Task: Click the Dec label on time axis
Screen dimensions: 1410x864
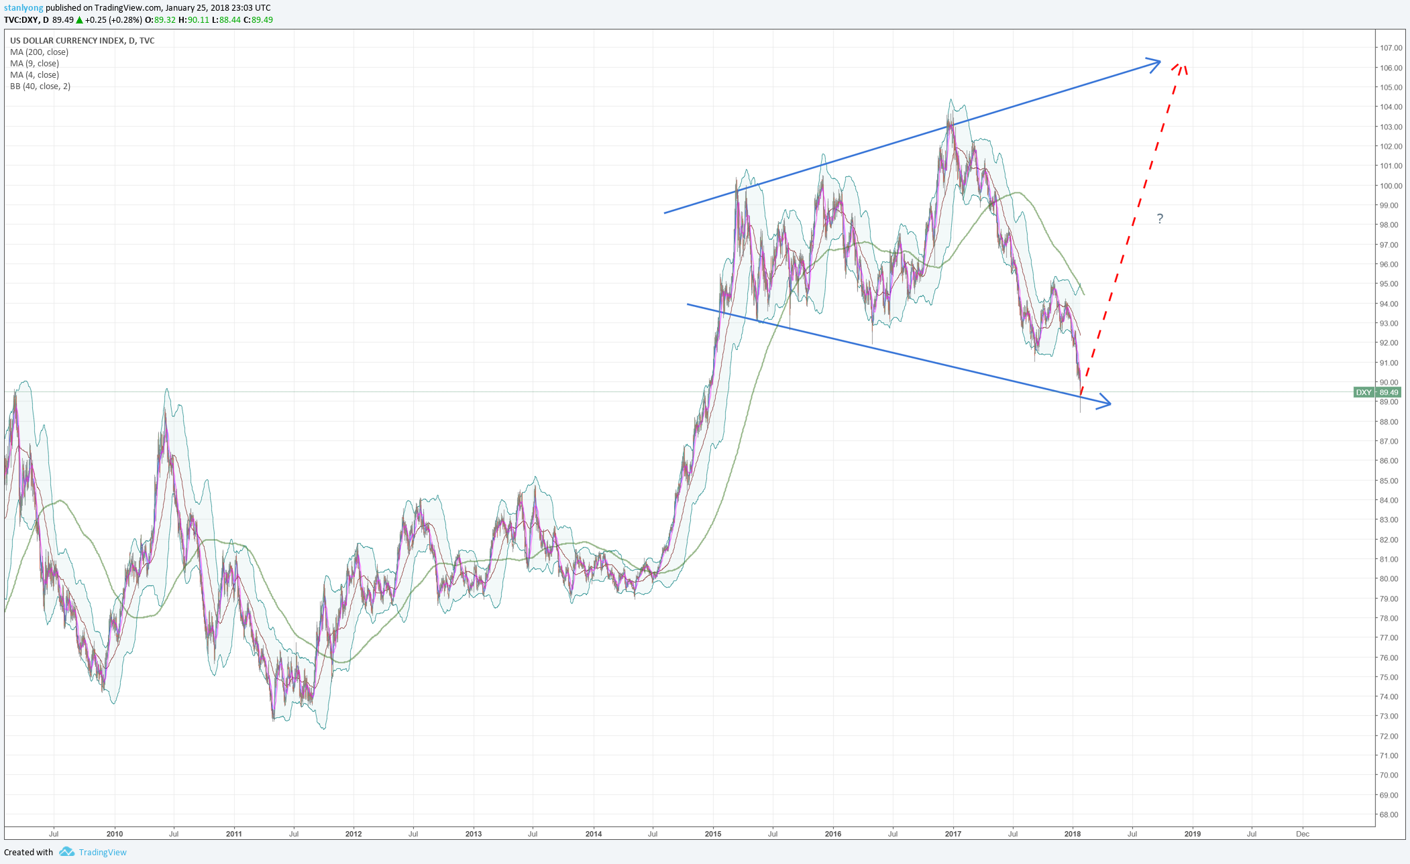Action: [x=1303, y=834]
